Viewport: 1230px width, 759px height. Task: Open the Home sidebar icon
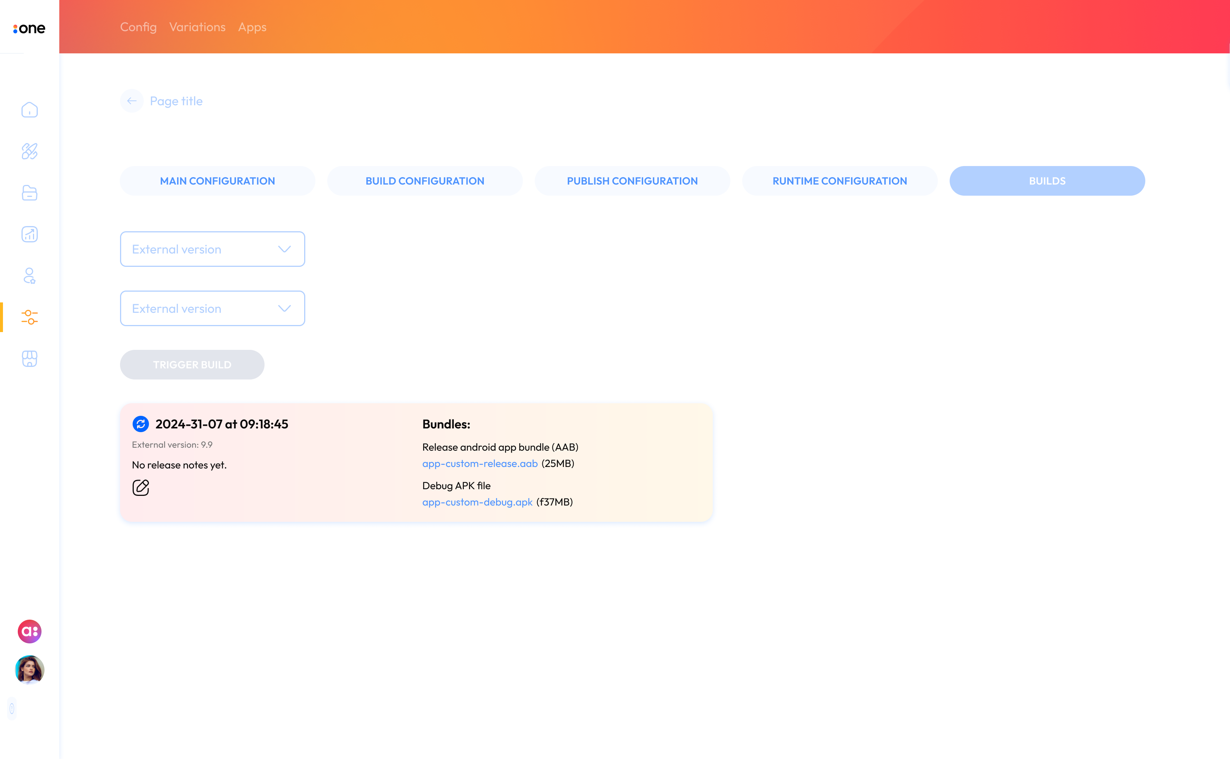pos(30,110)
